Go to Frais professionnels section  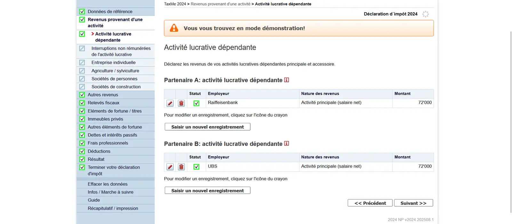pos(108,143)
